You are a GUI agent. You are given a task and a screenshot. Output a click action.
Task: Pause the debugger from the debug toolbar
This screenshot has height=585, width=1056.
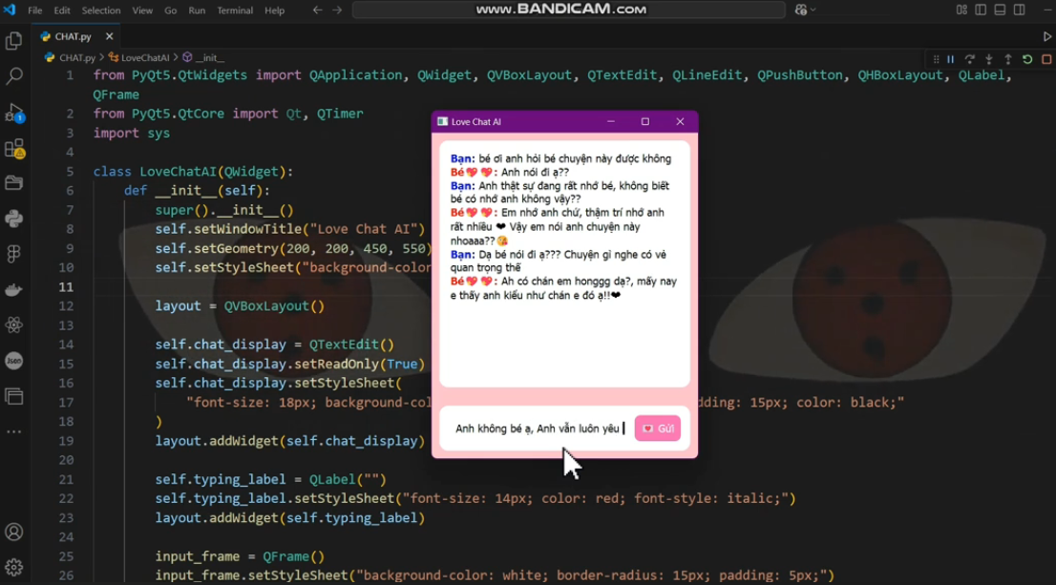click(950, 59)
